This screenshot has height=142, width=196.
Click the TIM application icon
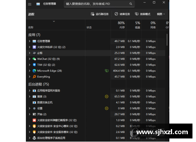point(34,65)
